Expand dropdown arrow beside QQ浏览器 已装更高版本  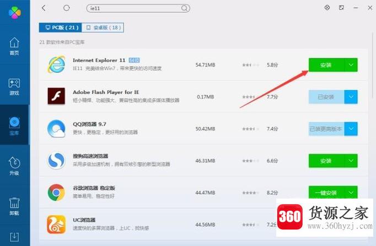[x=351, y=129]
